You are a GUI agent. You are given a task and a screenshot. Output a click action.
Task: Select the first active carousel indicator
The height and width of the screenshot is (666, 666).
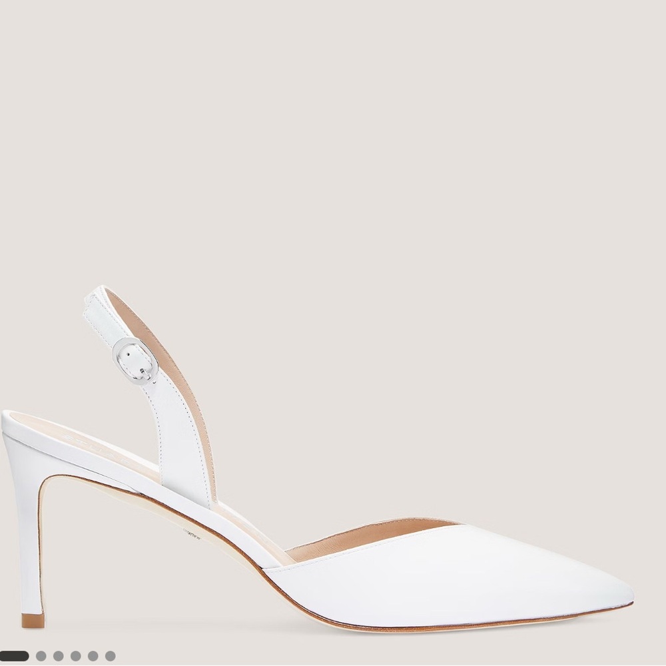click(x=14, y=656)
